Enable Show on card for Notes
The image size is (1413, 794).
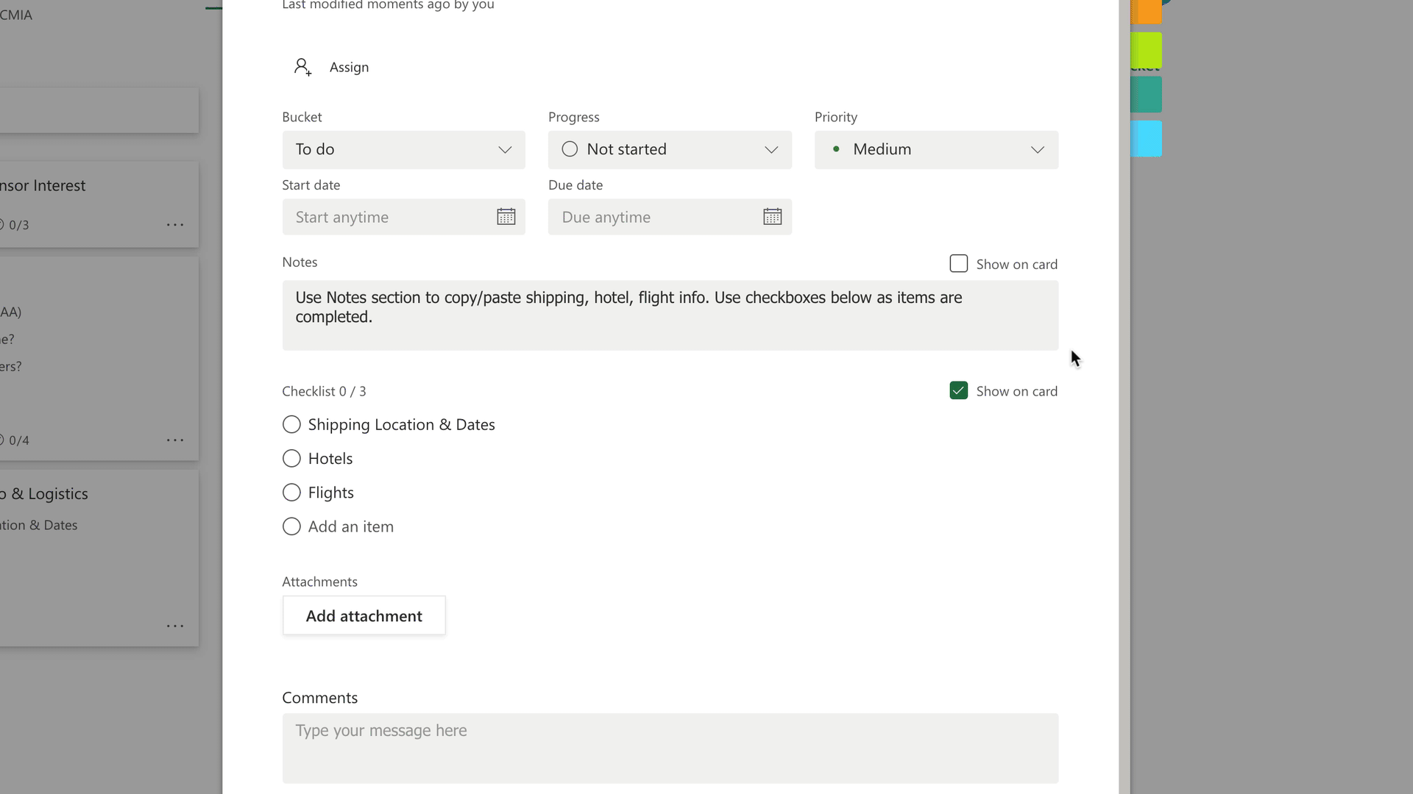tap(958, 263)
